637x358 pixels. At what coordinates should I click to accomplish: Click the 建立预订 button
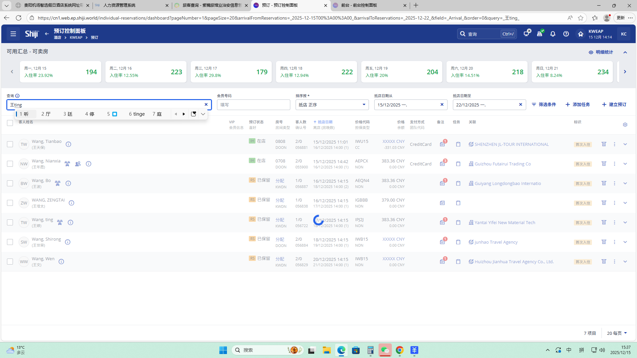[614, 104]
